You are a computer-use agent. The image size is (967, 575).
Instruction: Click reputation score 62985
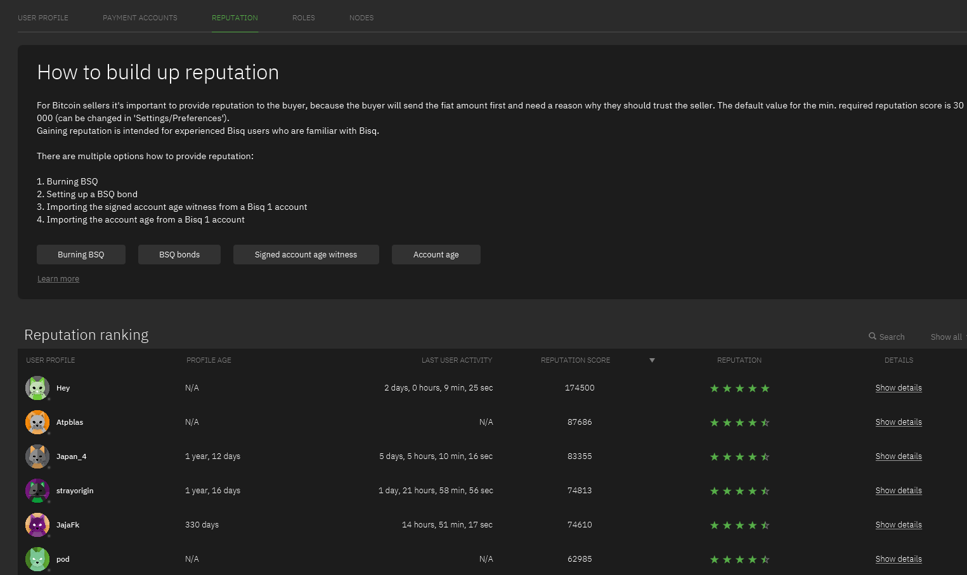580,559
